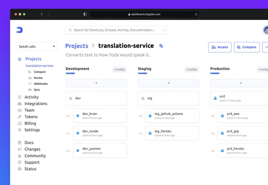Click the red close window button
This screenshot has height=185, width=268.
coord(16,14)
